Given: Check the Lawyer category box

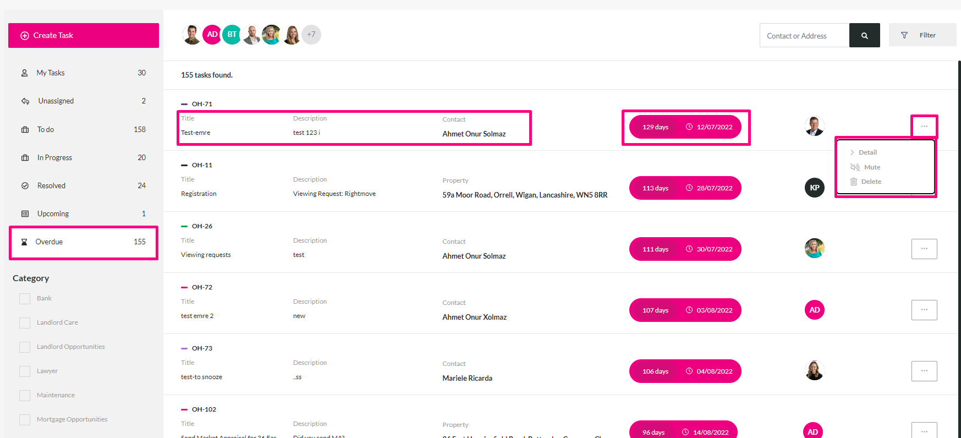Looking at the screenshot, I should click(25, 371).
